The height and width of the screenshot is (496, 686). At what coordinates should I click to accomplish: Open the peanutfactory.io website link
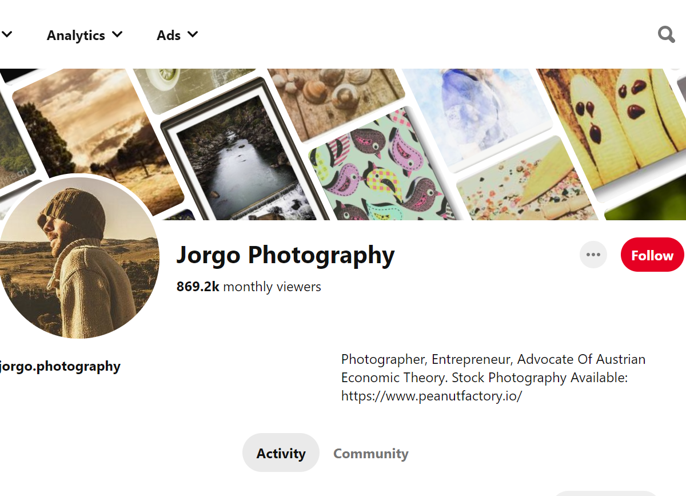tap(431, 396)
